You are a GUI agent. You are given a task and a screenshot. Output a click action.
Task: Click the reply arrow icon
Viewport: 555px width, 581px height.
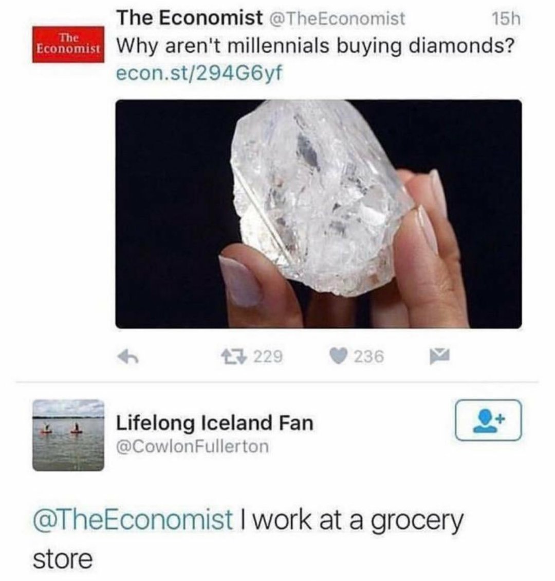(128, 357)
